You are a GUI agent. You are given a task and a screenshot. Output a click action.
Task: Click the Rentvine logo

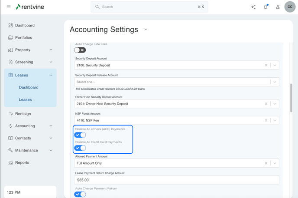pos(30,7)
